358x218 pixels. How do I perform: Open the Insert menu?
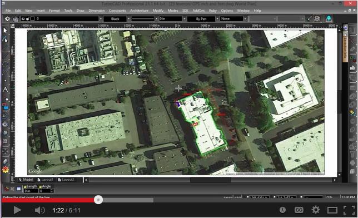click(41, 11)
